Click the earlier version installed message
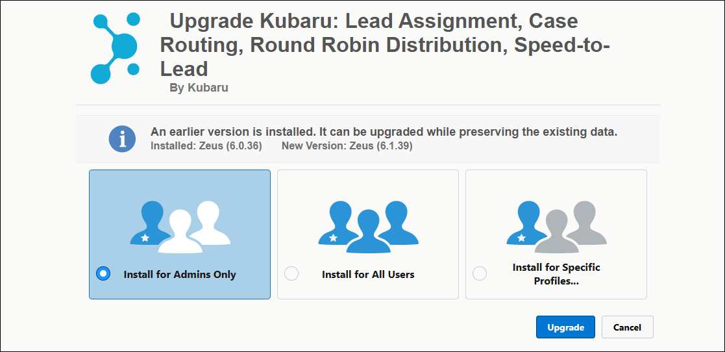Screen dimensions: 725x352 [x=384, y=132]
